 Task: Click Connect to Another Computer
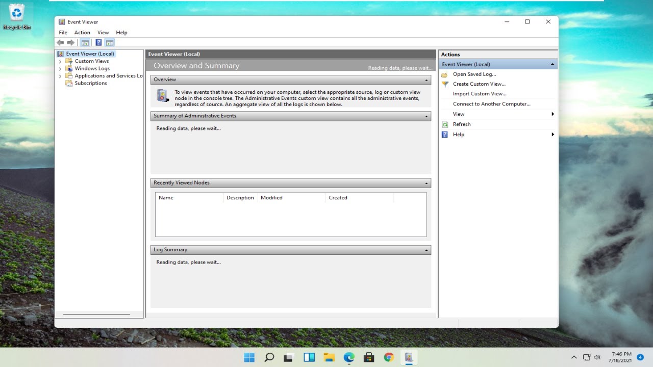coord(492,104)
